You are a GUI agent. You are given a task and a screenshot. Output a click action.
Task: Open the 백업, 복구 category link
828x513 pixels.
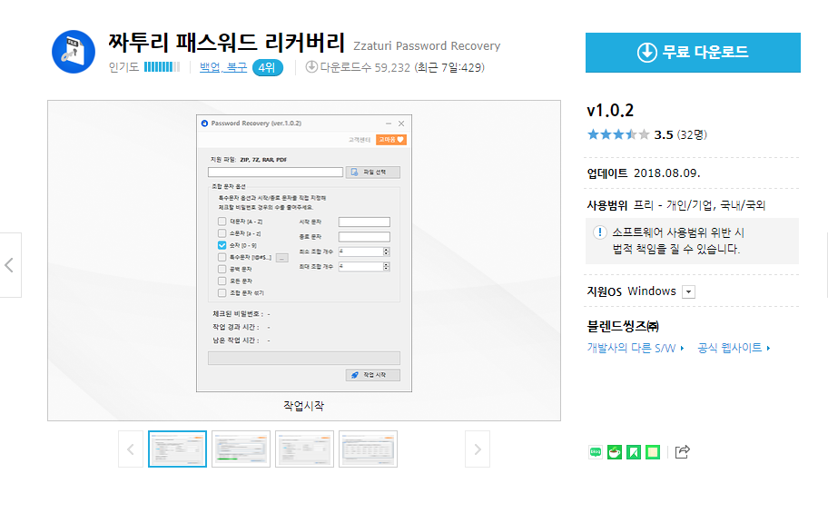222,67
